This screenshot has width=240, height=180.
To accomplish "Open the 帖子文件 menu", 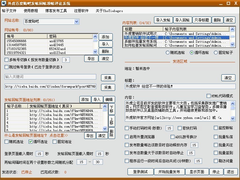I will coord(9,11).
